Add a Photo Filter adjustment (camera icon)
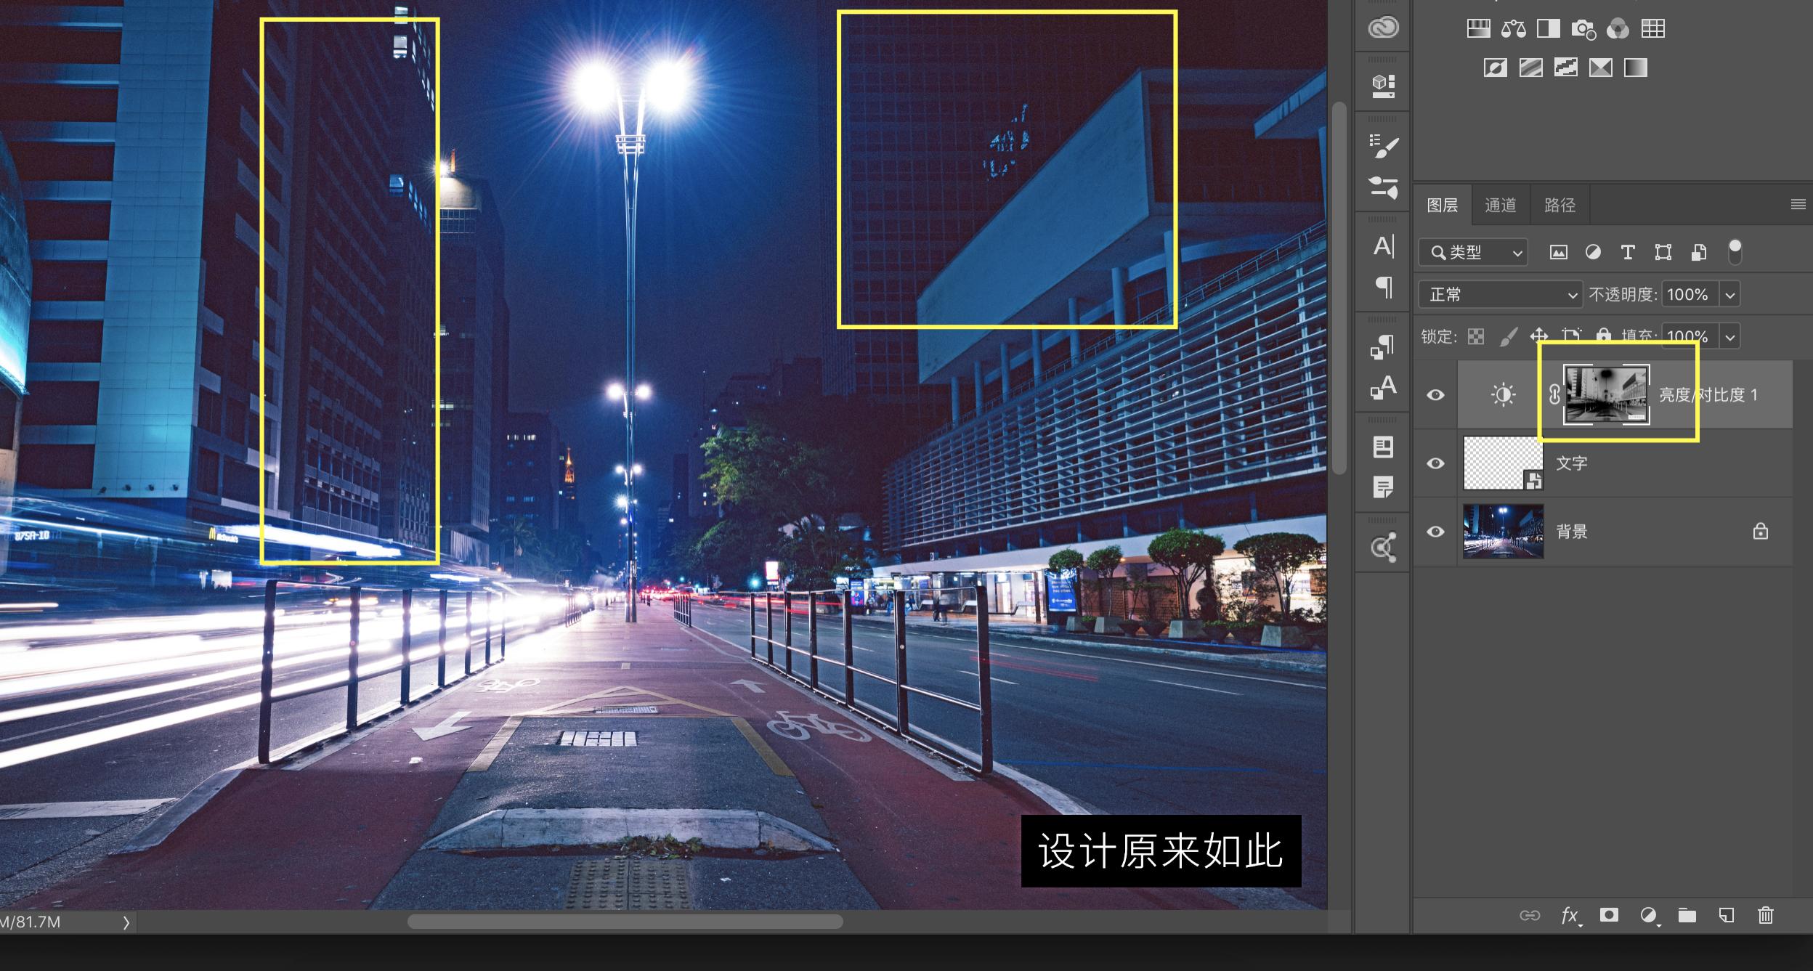This screenshot has width=1813, height=971. point(1583,29)
